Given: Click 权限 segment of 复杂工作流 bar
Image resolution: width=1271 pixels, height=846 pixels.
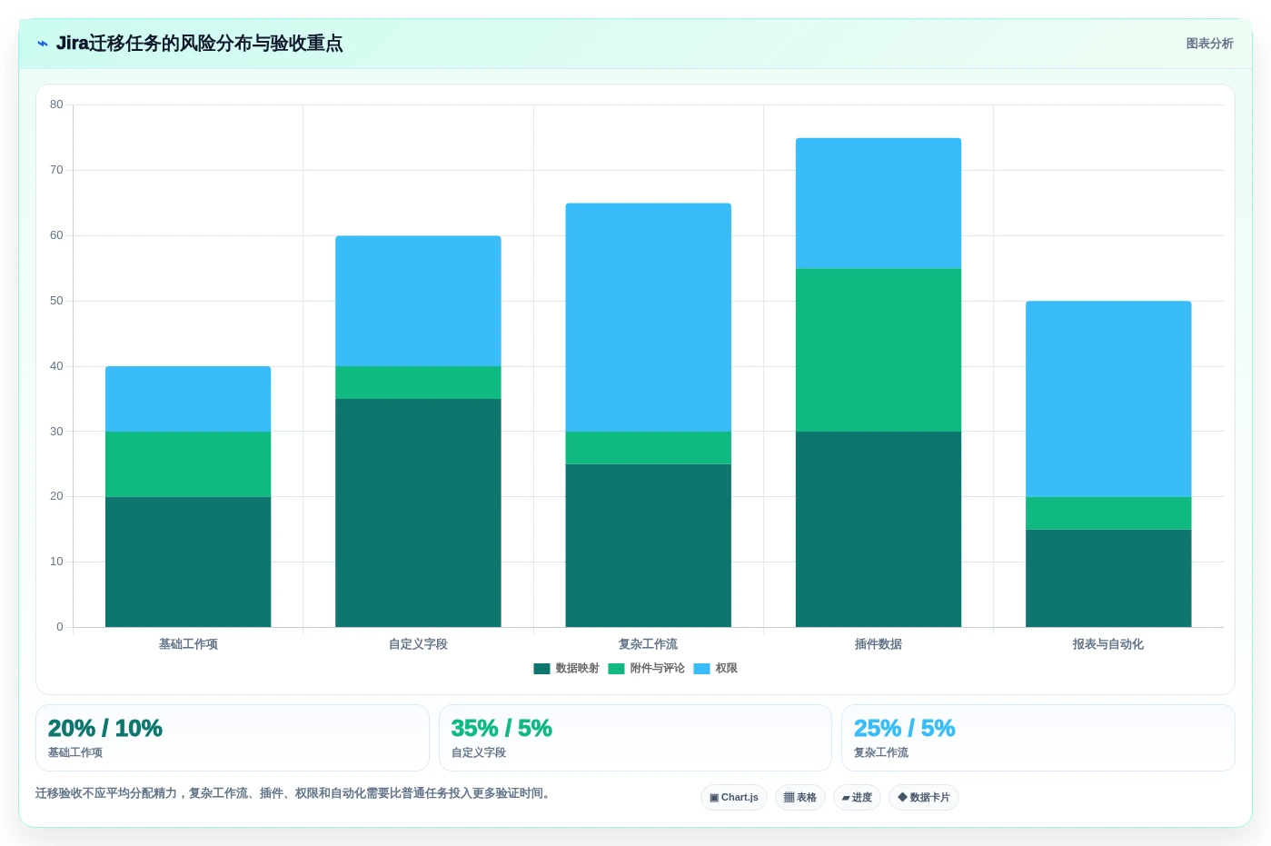Looking at the screenshot, I should tap(648, 317).
